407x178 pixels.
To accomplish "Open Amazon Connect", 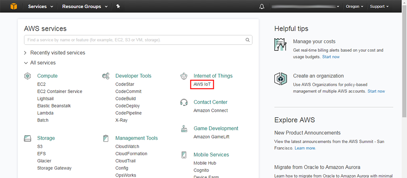I will [211, 111].
